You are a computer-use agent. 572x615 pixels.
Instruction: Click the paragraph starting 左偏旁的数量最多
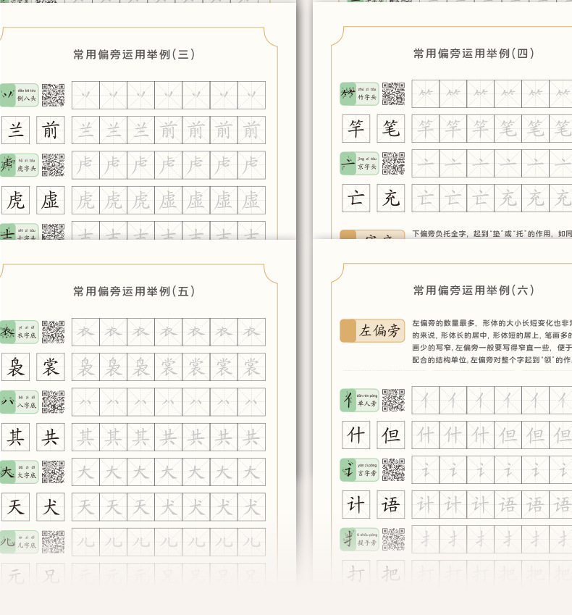click(492, 341)
